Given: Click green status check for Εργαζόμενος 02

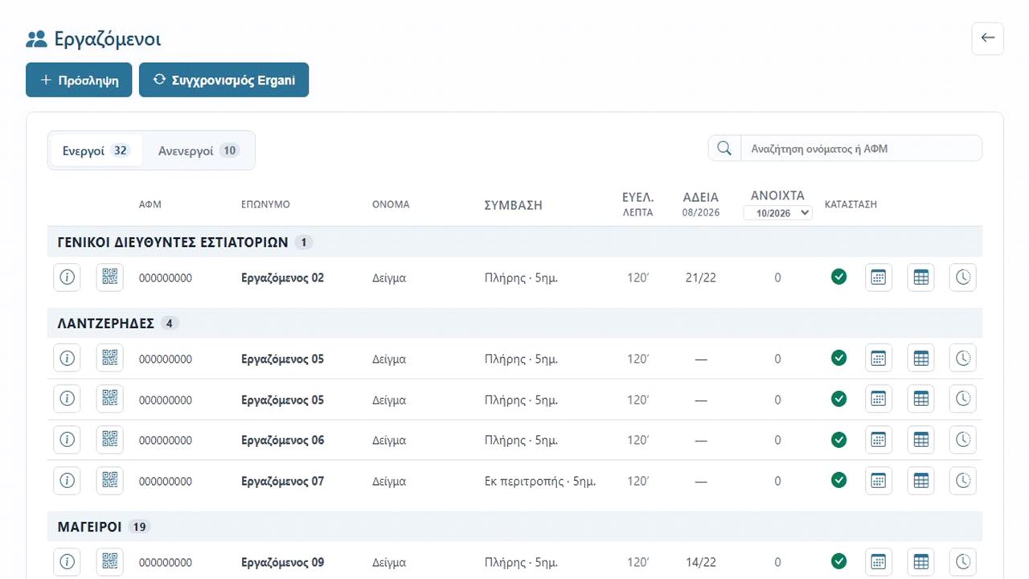Looking at the screenshot, I should pos(839,277).
